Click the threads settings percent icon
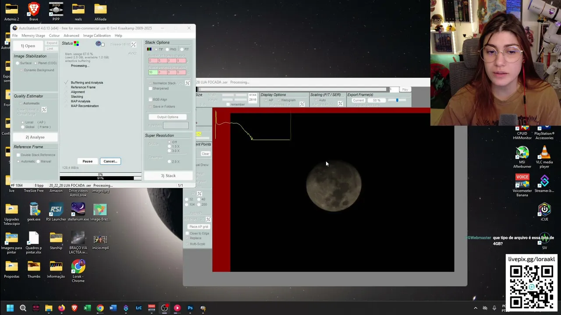The image size is (561, 315). [134, 45]
